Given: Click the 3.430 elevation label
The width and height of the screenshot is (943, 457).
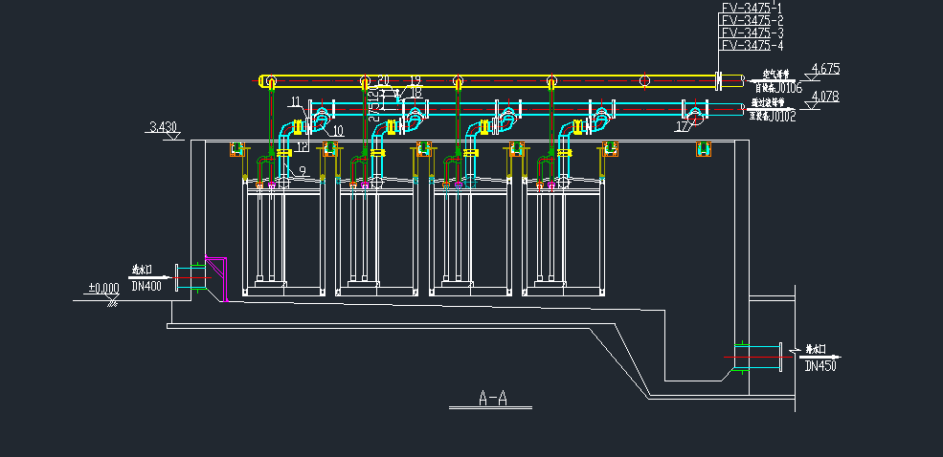Looking at the screenshot, I should [163, 127].
